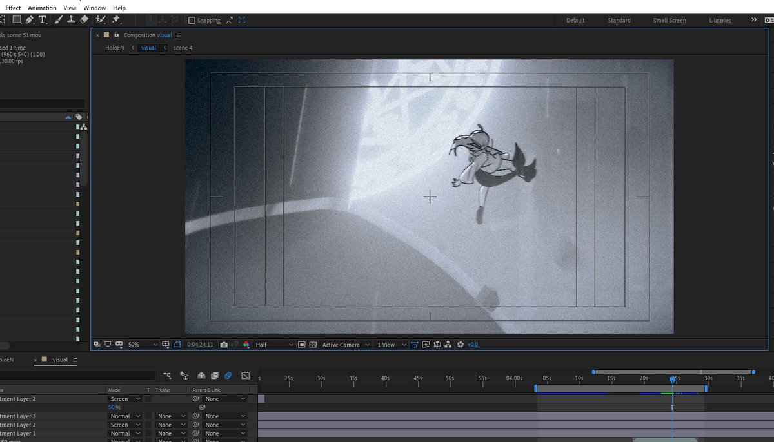
Task: Enable the Snapping checkbox
Action: tap(192, 20)
